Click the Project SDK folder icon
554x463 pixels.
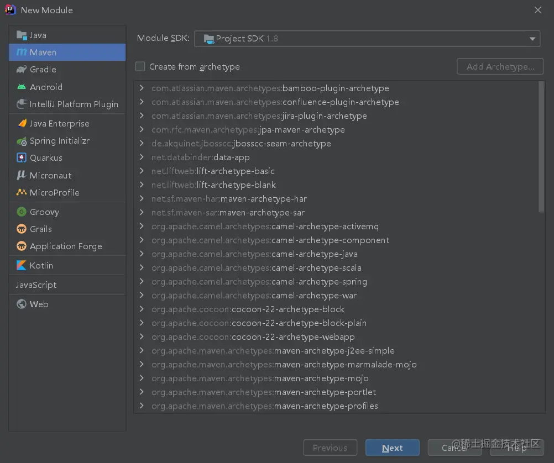(x=209, y=39)
